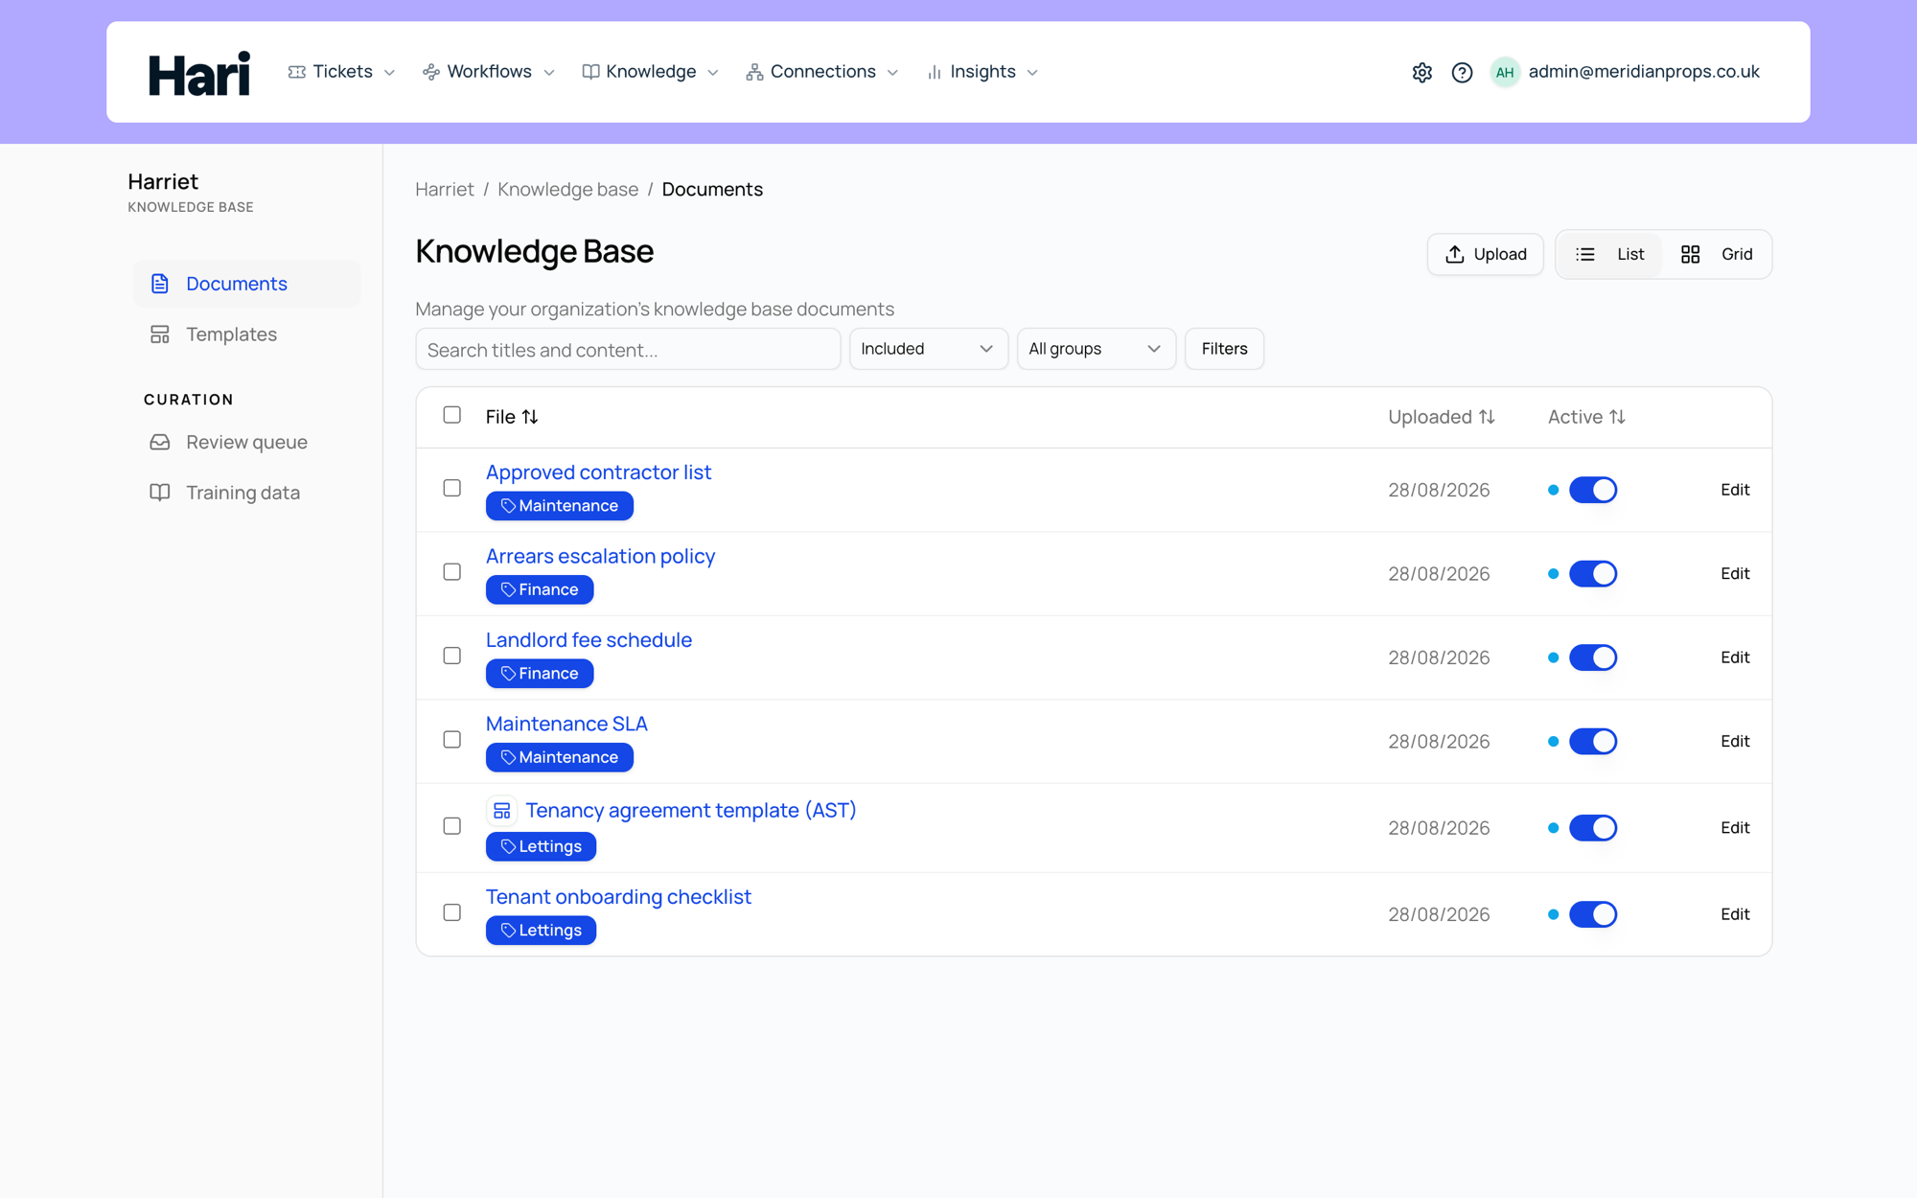Turn off Maintenance SLA active toggle
Screen dimensions: 1917x1198
1593,742
